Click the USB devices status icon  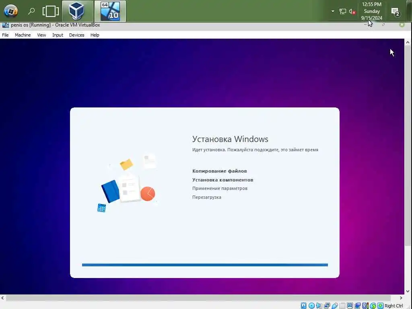(335, 306)
